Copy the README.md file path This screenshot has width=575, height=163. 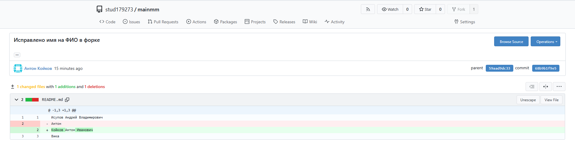pyautogui.click(x=67, y=100)
